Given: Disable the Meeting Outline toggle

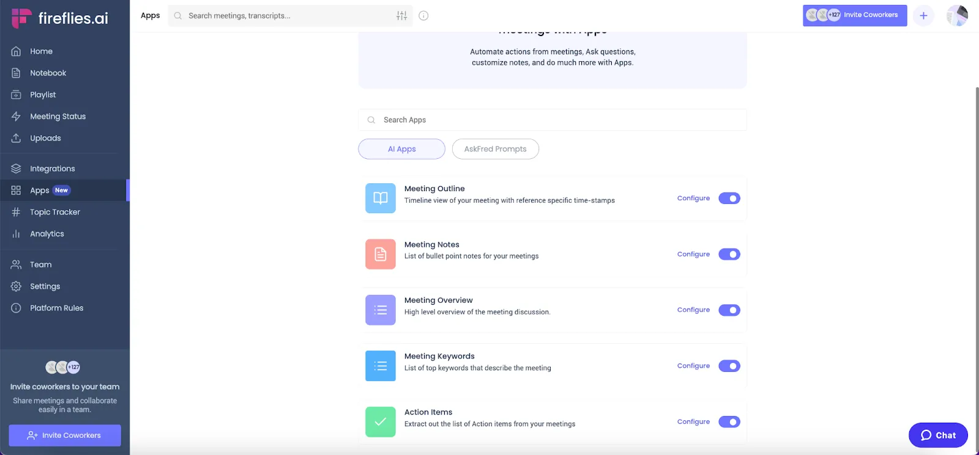Looking at the screenshot, I should click(x=729, y=198).
